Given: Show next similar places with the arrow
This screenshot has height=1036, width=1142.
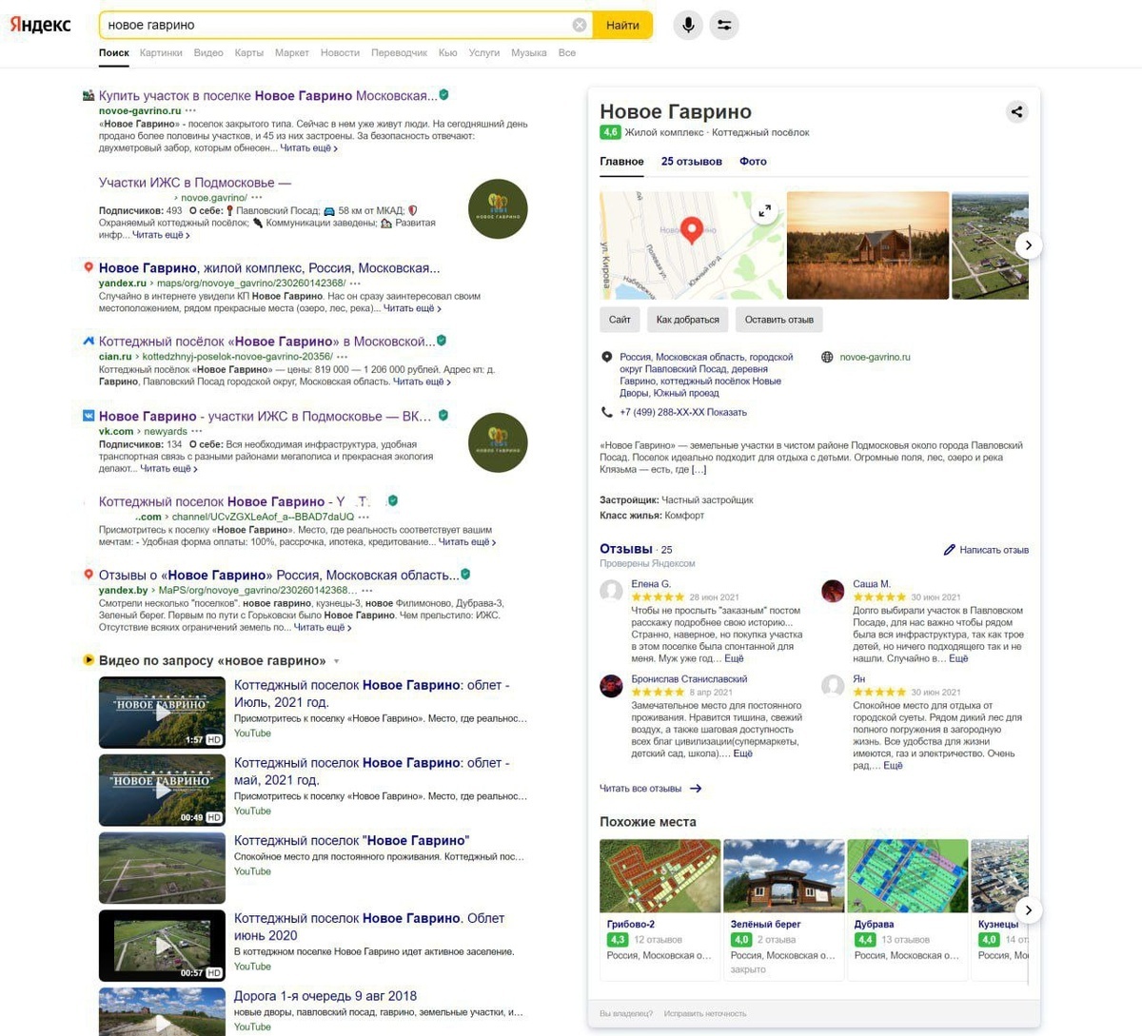Looking at the screenshot, I should coord(1028,909).
